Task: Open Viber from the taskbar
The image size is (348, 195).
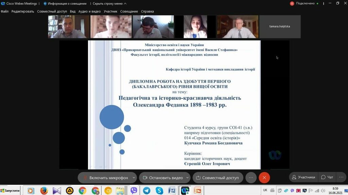Action: click(134, 191)
